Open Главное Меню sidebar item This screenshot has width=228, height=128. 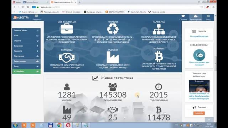tap(26, 31)
